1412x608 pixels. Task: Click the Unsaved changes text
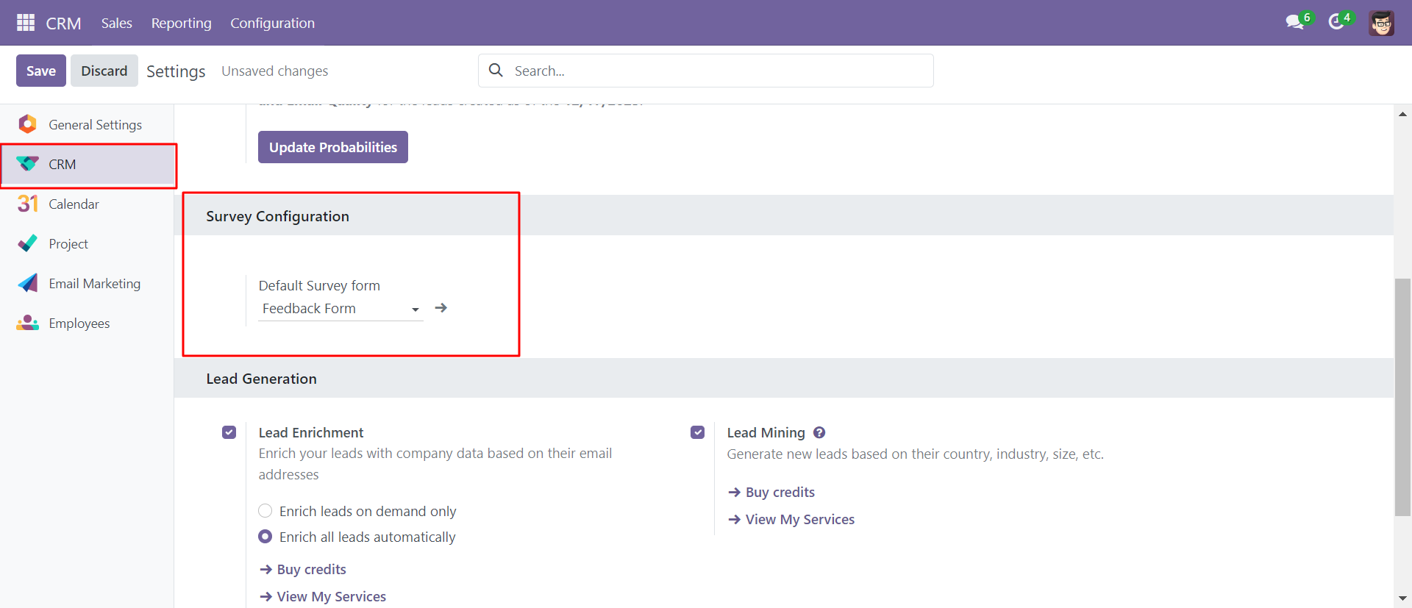275,71
